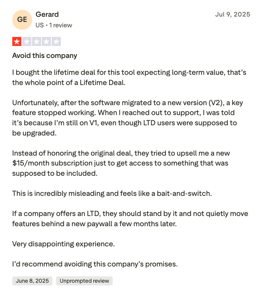Open reviewer Gerard's profile name

pyautogui.click(x=47, y=14)
